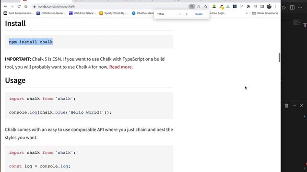Open the Other Bookmarks folder
307x172 pixels.
point(265,13)
